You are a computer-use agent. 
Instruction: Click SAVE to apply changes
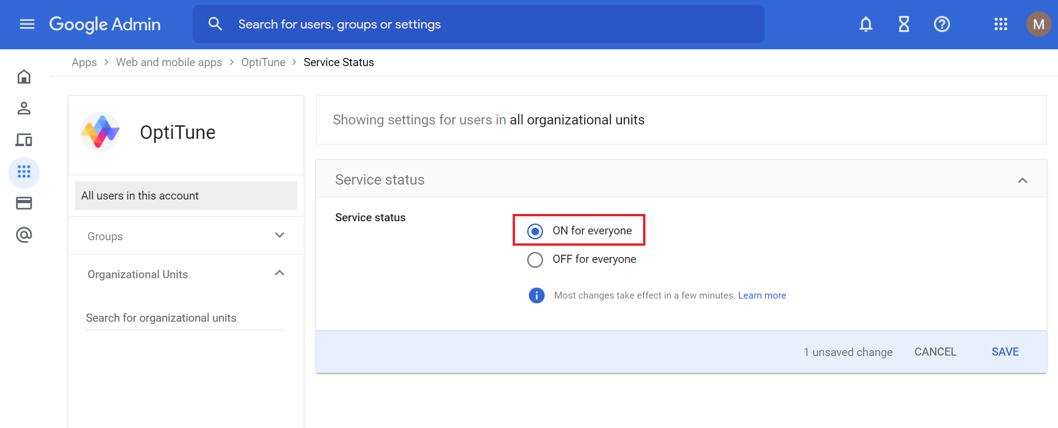1005,352
